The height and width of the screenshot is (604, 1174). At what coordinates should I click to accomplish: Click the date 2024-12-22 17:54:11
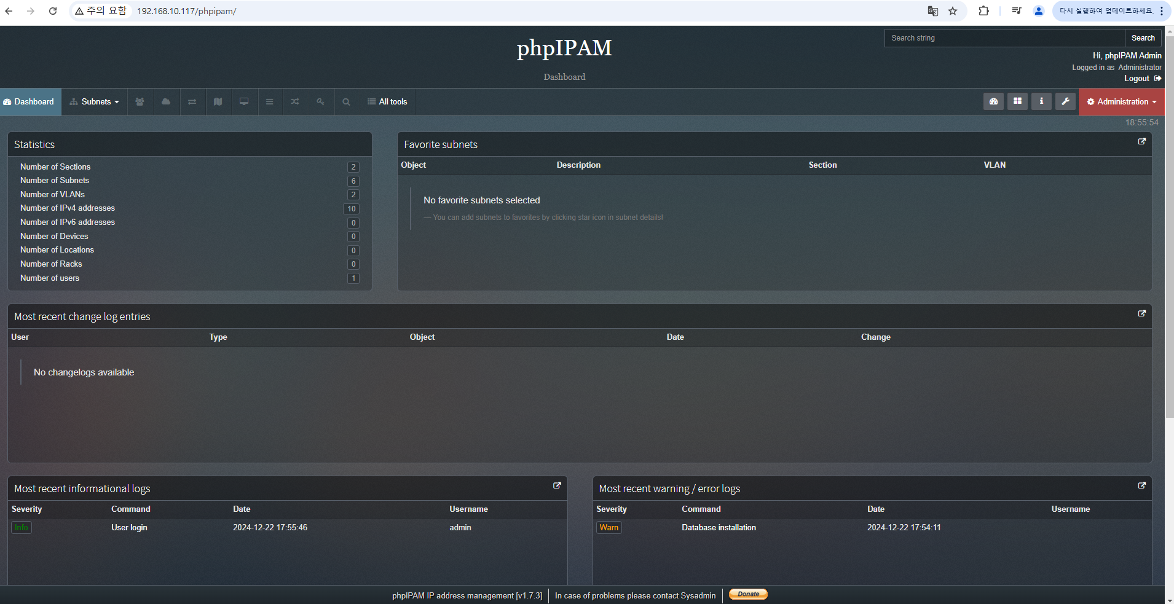coord(904,528)
